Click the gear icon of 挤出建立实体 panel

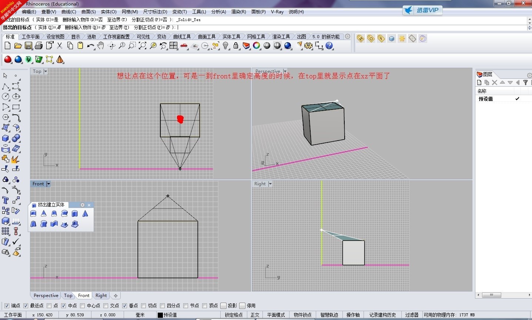(83, 205)
